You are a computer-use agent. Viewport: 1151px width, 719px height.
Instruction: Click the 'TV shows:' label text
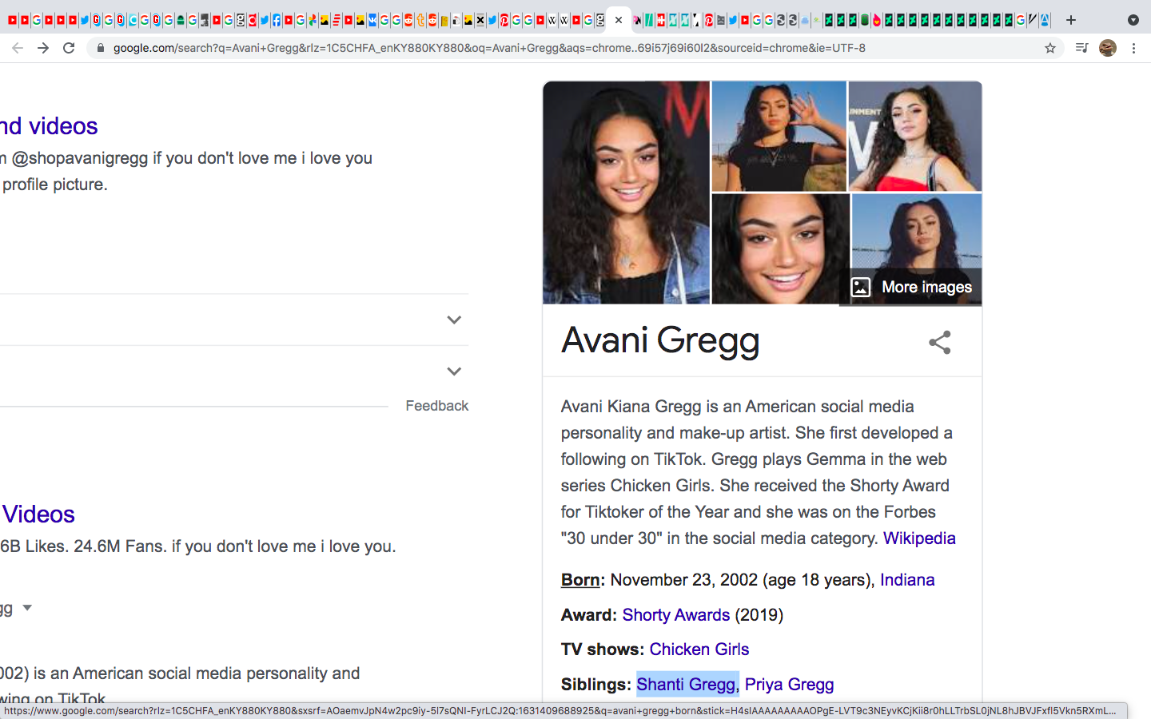[603, 649]
